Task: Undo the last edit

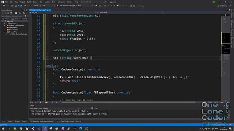Action: (25, 6)
